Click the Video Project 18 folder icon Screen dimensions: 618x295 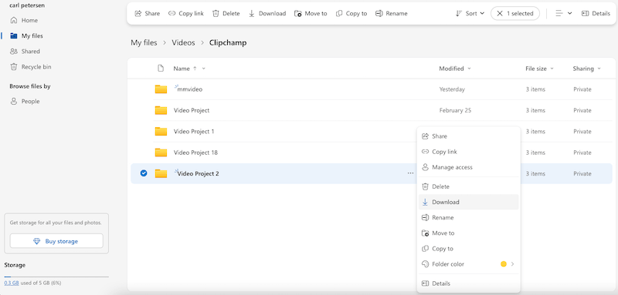(161, 153)
